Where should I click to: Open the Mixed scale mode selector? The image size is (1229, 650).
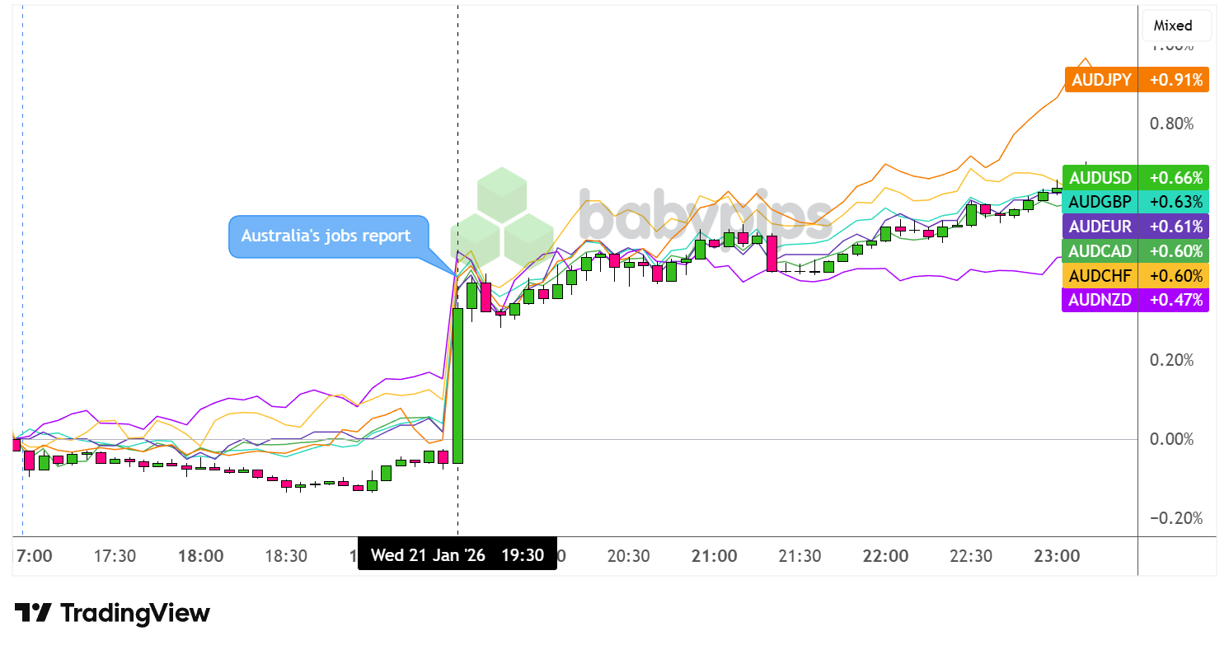coord(1176,26)
